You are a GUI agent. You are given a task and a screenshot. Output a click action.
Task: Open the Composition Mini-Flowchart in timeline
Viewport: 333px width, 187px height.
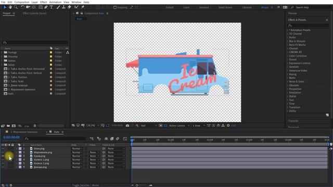[92, 139]
